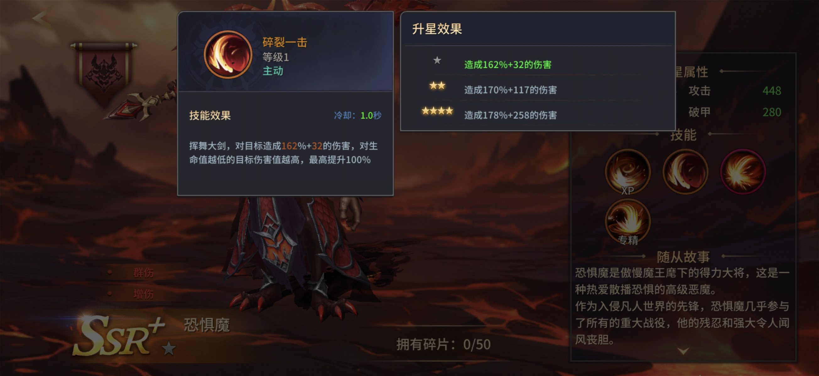Open the XP skill icon

627,172
